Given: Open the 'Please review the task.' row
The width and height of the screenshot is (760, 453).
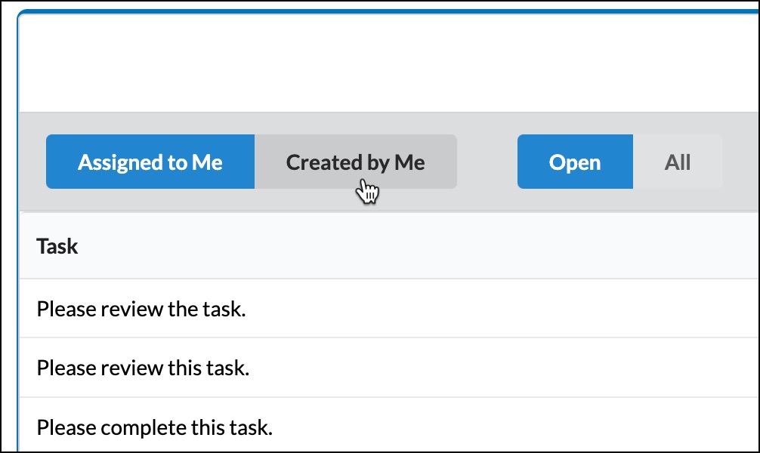Looking at the screenshot, I should tap(388, 309).
